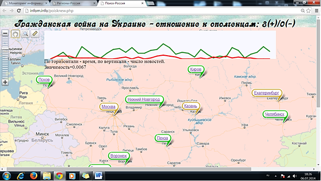Select the ruler distance measurement tool
The height and width of the screenshot is (181, 321).
35,34
